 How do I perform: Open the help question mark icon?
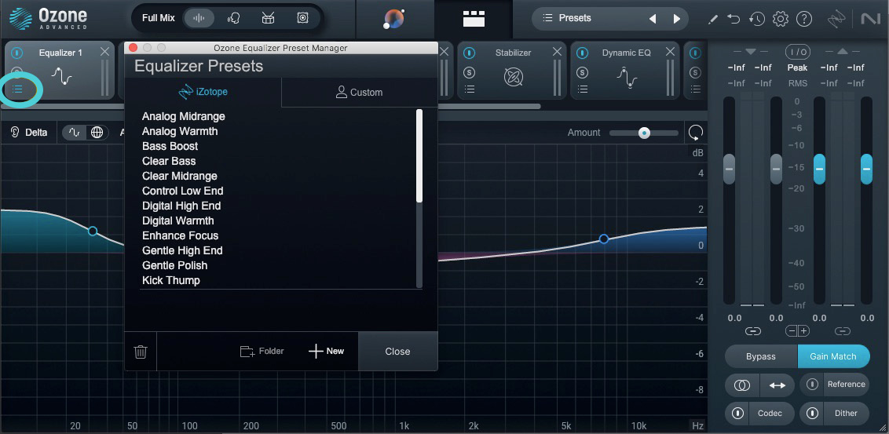coord(804,19)
